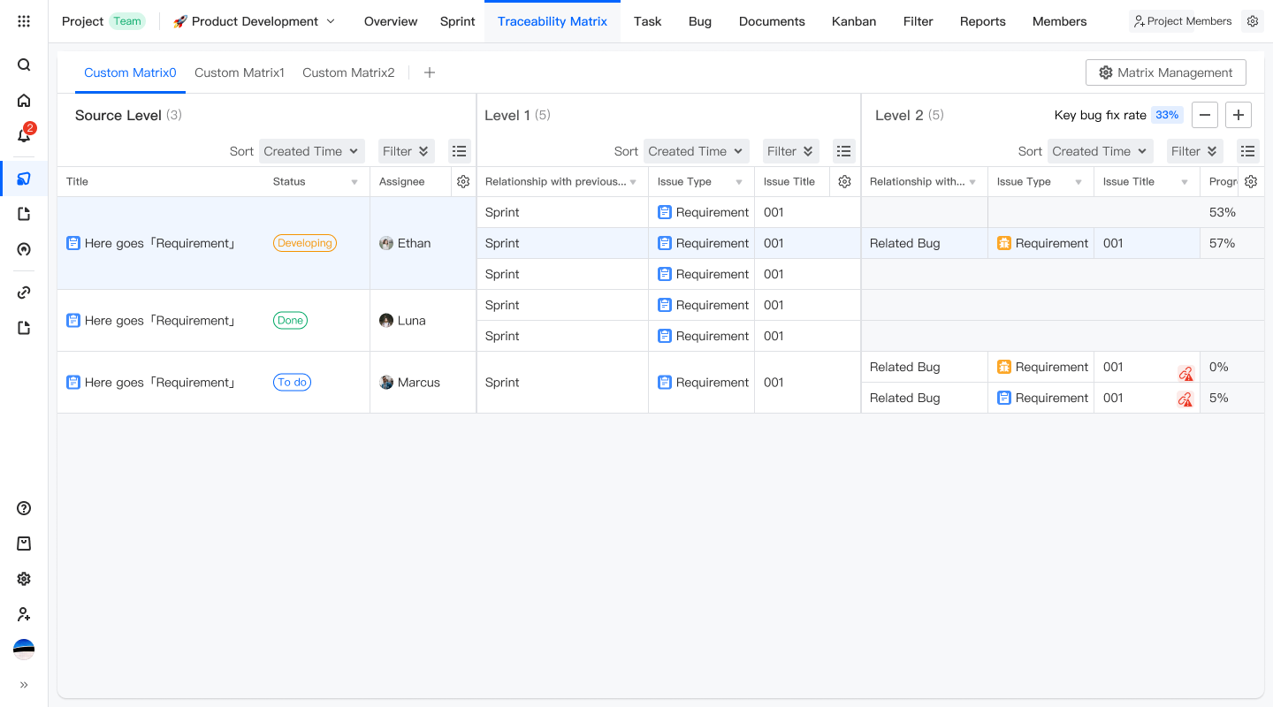Image resolution: width=1273 pixels, height=707 pixels.
Task: Open Source Level Created Time sort dropdown
Action: coord(311,151)
